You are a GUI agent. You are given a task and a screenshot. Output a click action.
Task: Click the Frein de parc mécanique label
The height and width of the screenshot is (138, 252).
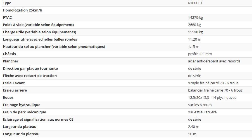(x=24, y=112)
